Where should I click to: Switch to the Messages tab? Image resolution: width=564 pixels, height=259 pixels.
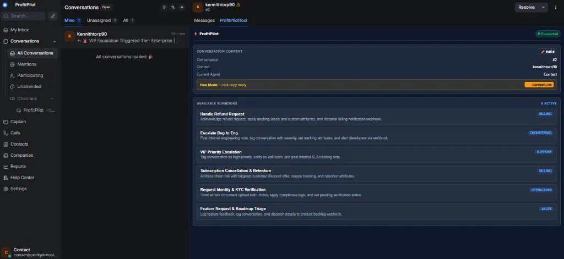204,20
